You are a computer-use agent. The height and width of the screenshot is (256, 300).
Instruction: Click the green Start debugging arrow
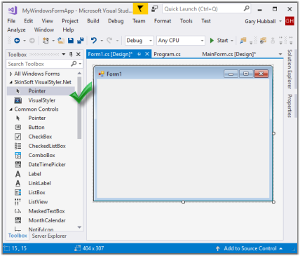click(212, 41)
